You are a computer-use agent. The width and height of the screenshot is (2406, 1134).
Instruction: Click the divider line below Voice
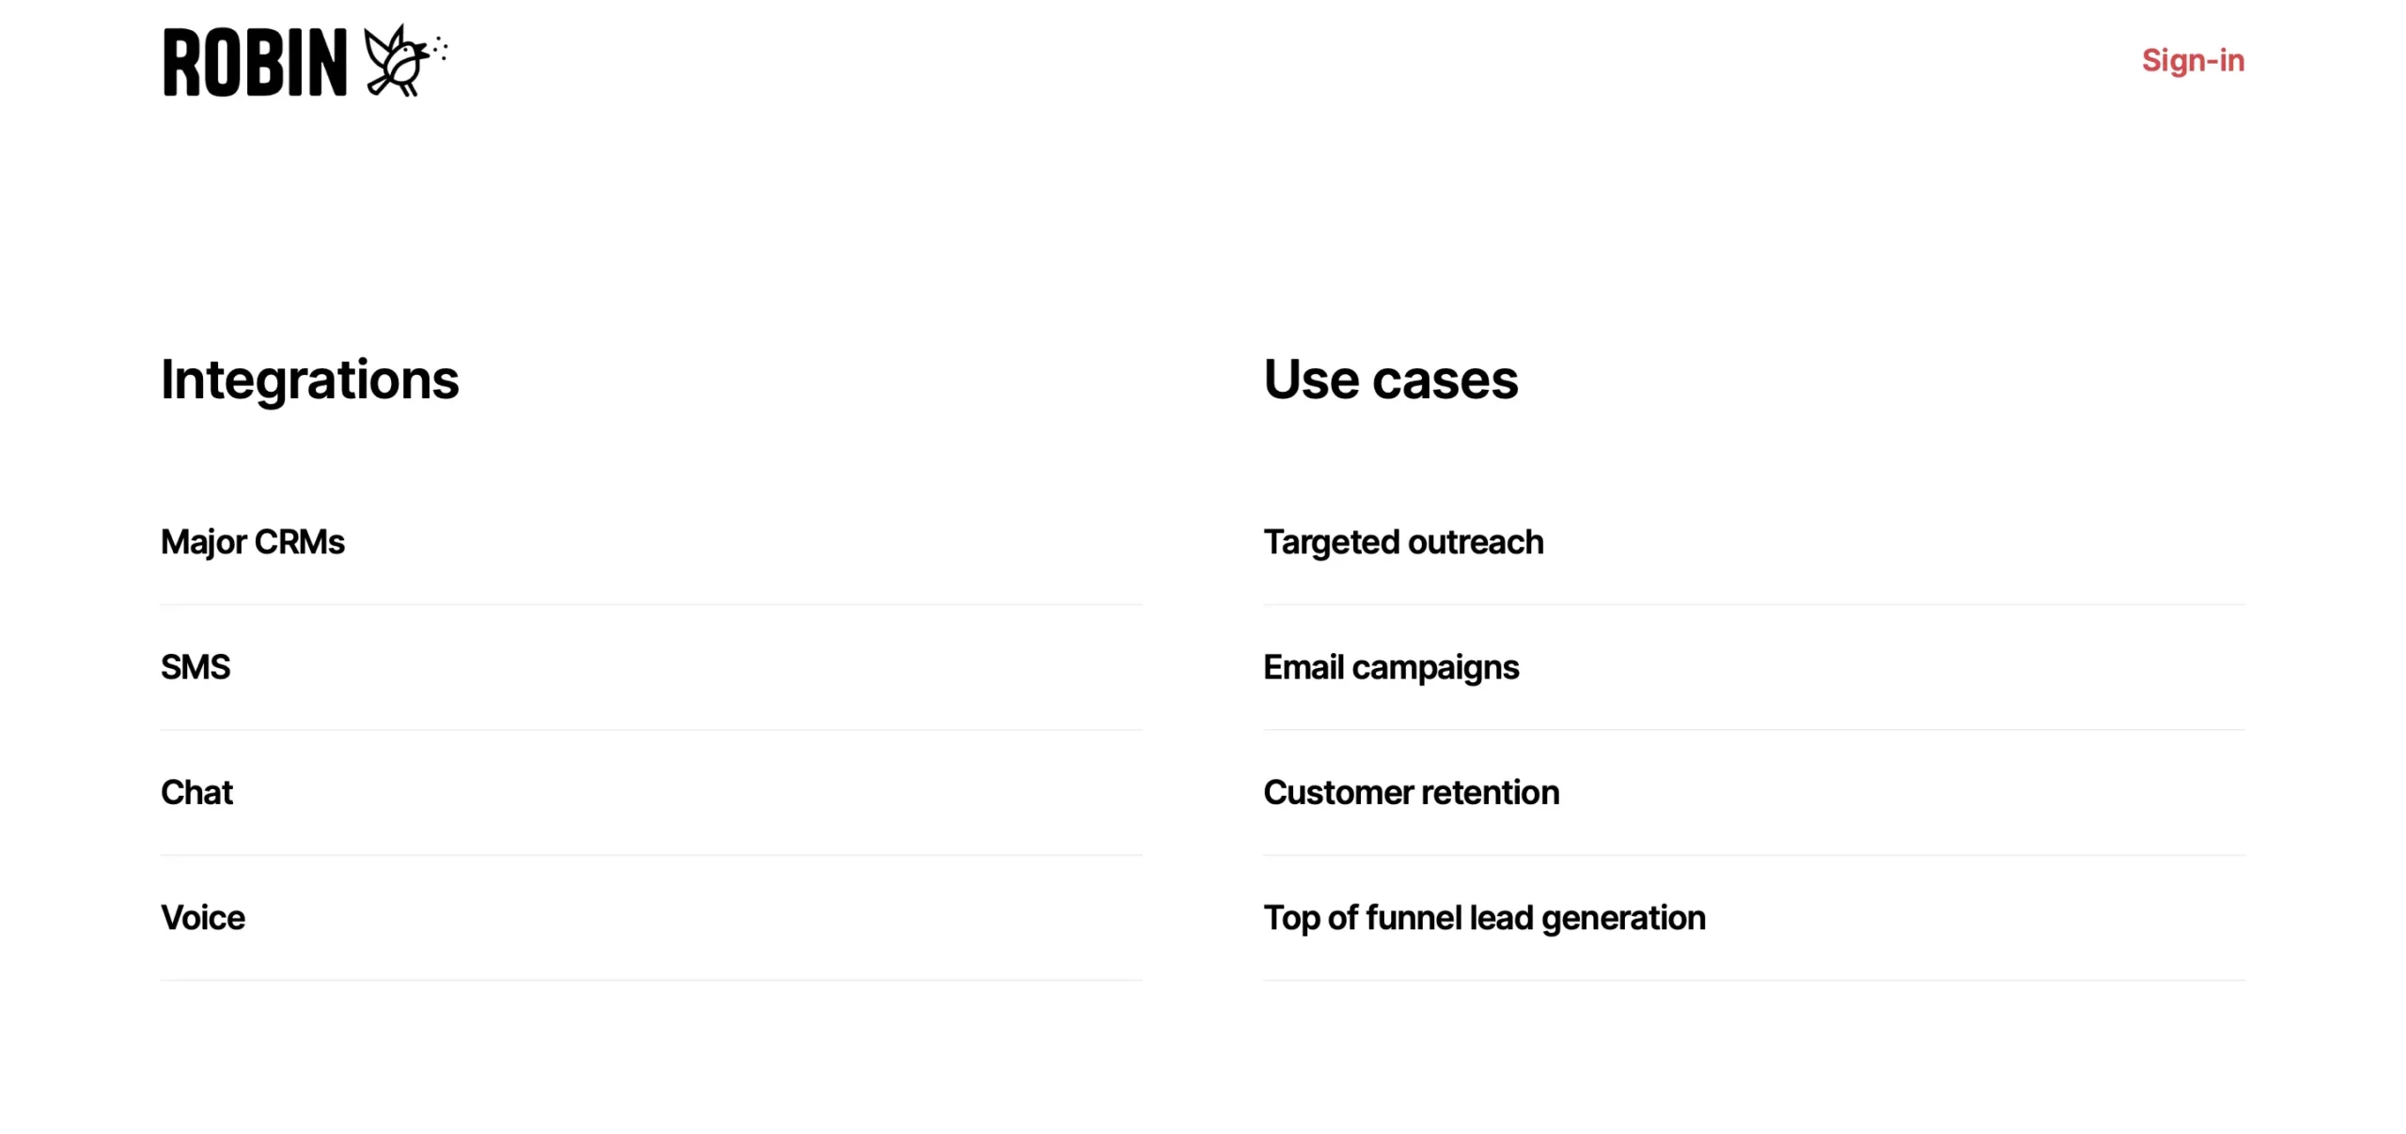pyautogui.click(x=650, y=980)
